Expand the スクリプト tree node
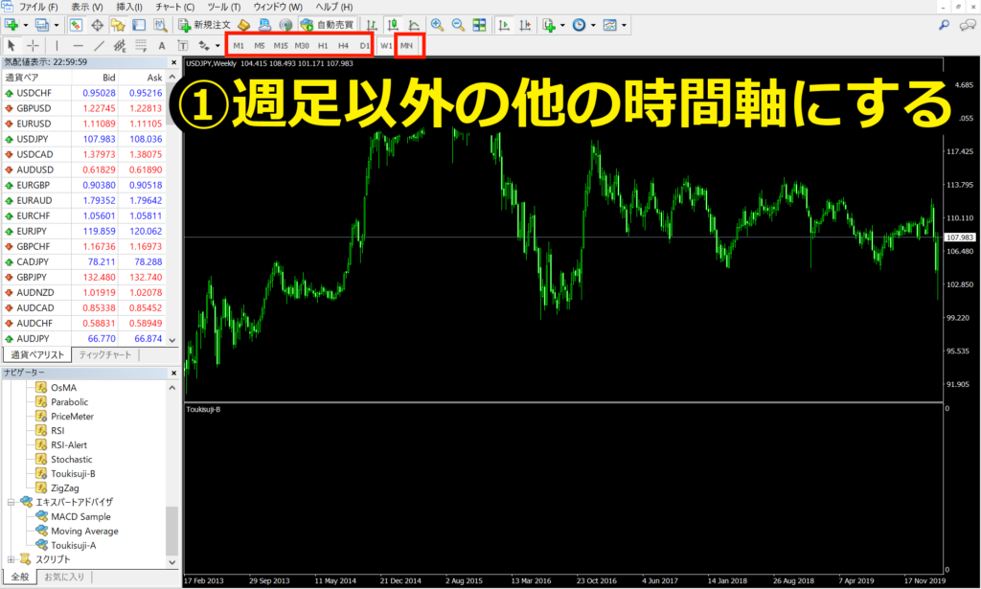Screen dimensions: 981x589 click(11, 559)
